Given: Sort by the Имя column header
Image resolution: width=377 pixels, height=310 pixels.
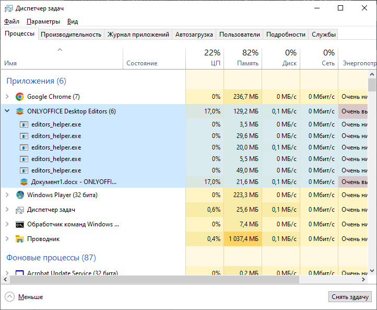Looking at the screenshot, I should click(x=62, y=59).
